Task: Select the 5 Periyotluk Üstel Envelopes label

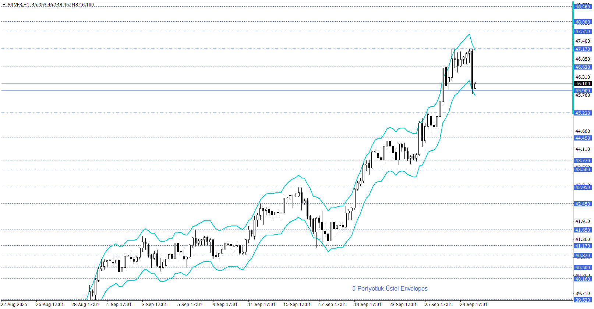Action: point(390,289)
